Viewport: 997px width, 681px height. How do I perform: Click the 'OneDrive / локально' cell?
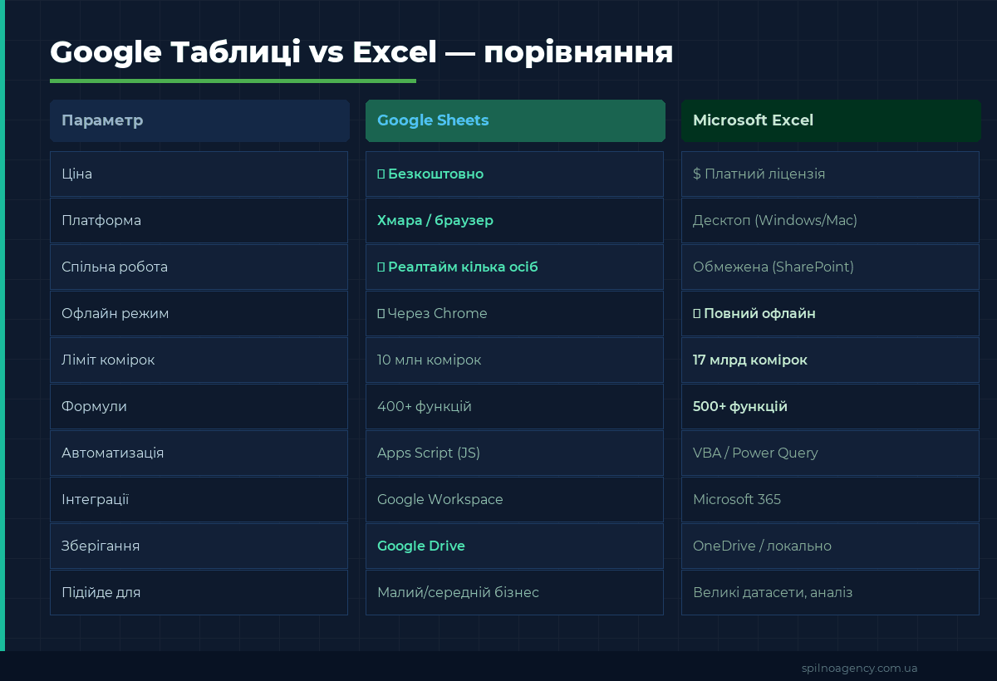pos(830,546)
